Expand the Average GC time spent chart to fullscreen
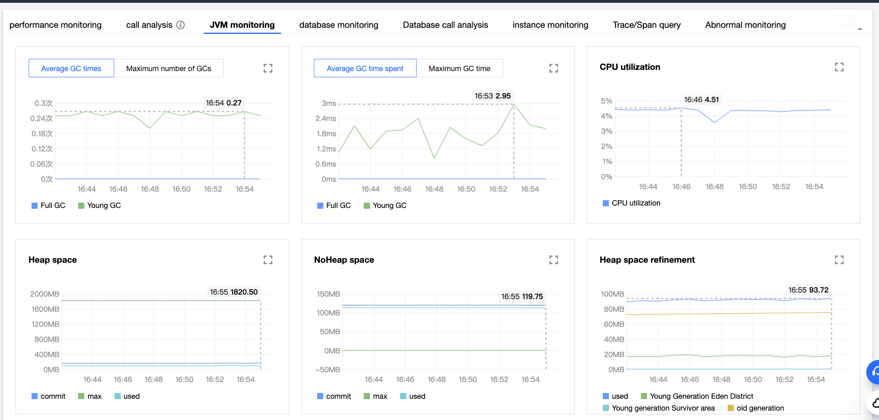 (554, 68)
